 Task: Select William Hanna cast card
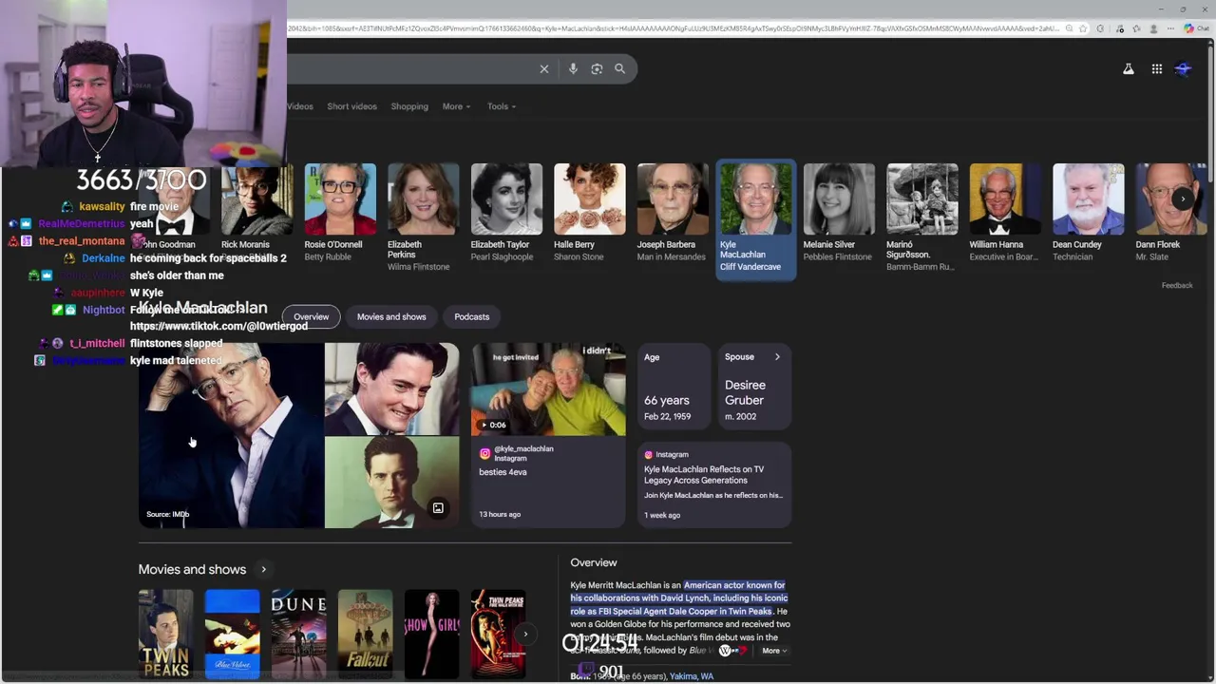(1005, 213)
